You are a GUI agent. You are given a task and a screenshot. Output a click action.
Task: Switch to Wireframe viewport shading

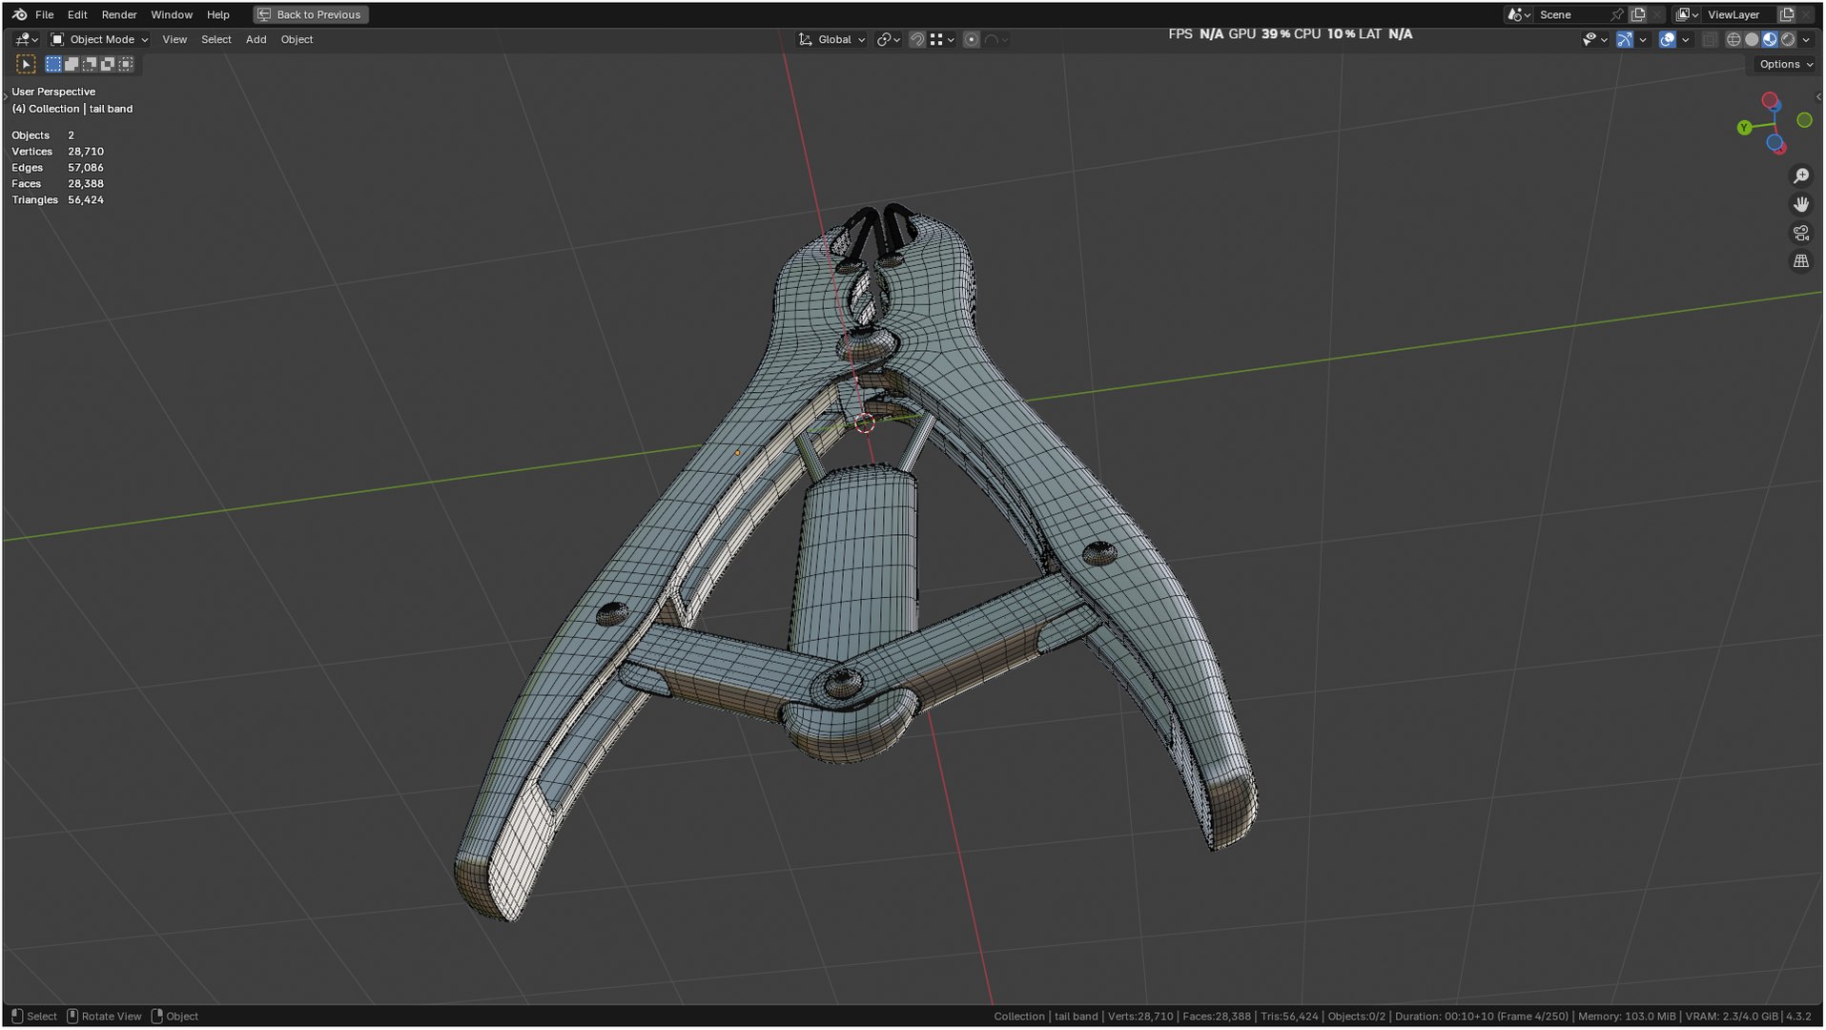(x=1734, y=39)
